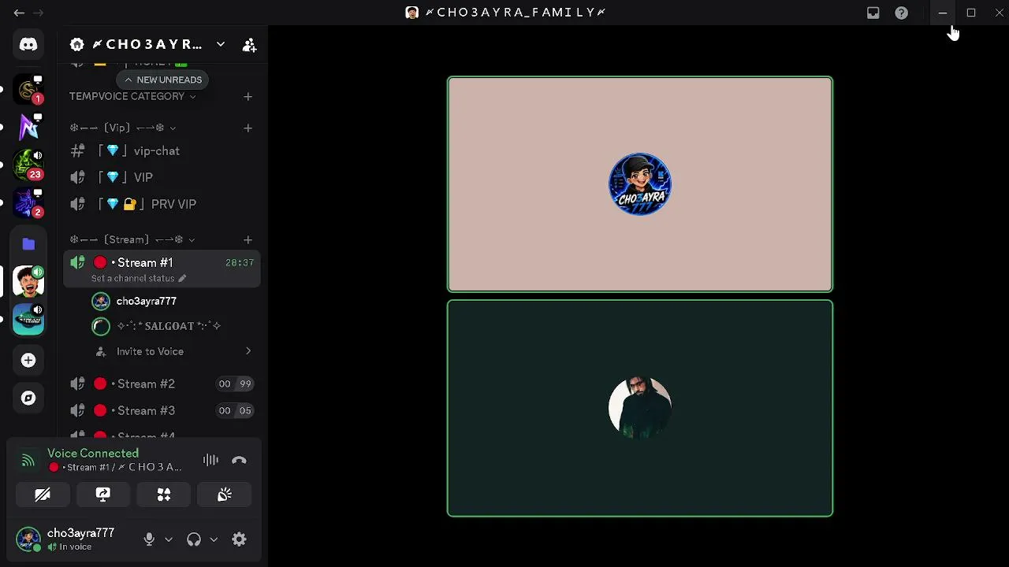
Task: Select the Stream #1 voice channel
Action: [x=162, y=263]
